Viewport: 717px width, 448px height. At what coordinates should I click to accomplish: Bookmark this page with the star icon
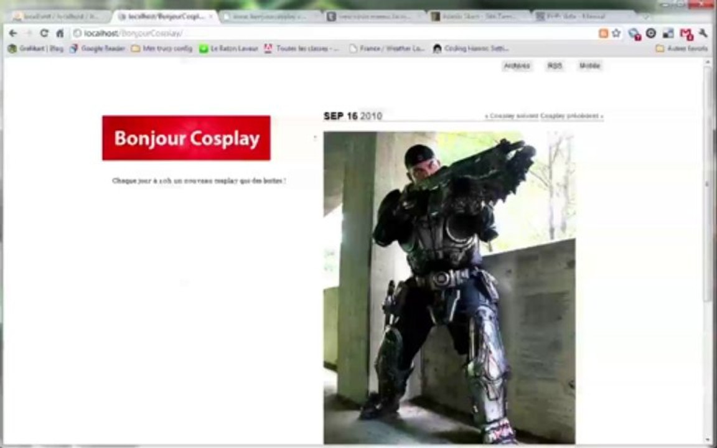click(616, 34)
